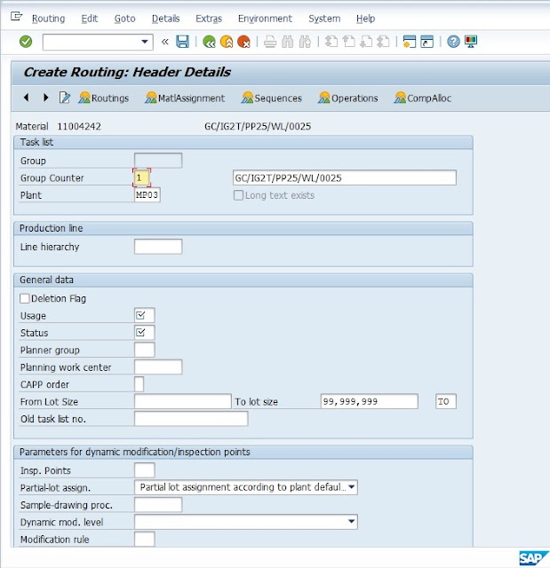Click the previous header left arrow
Image resolution: width=550 pixels, height=568 pixels.
click(26, 98)
